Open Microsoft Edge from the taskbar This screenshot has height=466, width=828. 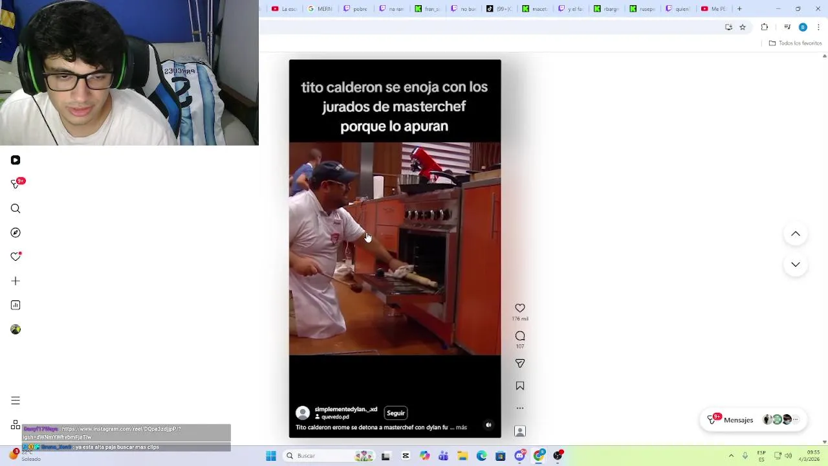click(481, 456)
